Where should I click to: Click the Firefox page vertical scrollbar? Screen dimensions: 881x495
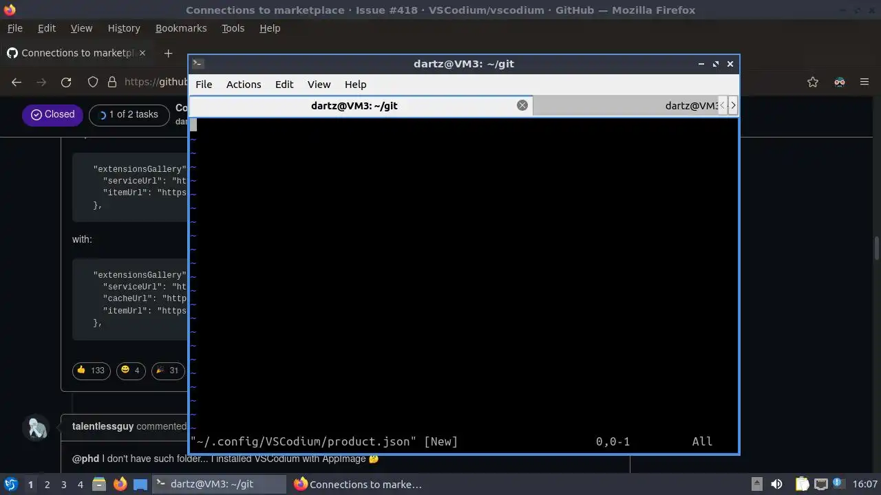coord(876,249)
